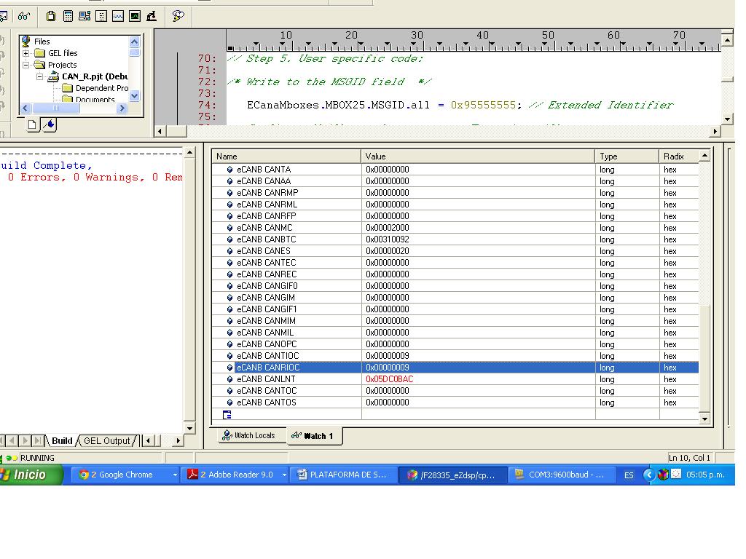Select the Documents item in the project tree
This screenshot has height=559, width=746.
point(95,99)
